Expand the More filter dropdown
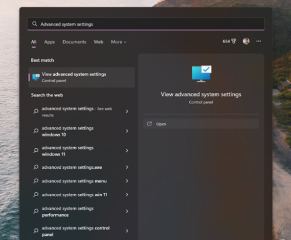 pos(119,42)
